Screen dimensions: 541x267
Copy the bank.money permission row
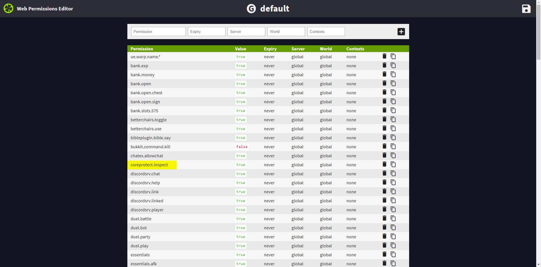pos(393,75)
